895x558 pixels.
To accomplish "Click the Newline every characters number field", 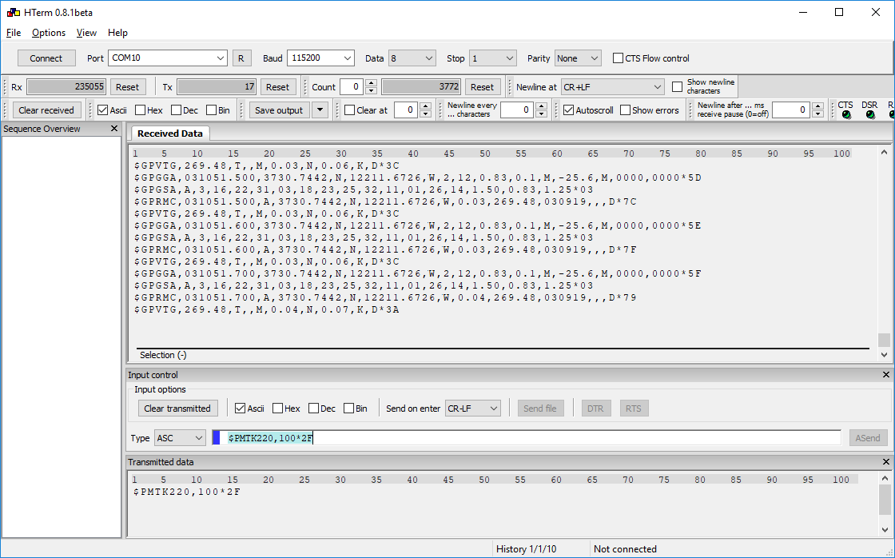I will pos(518,110).
